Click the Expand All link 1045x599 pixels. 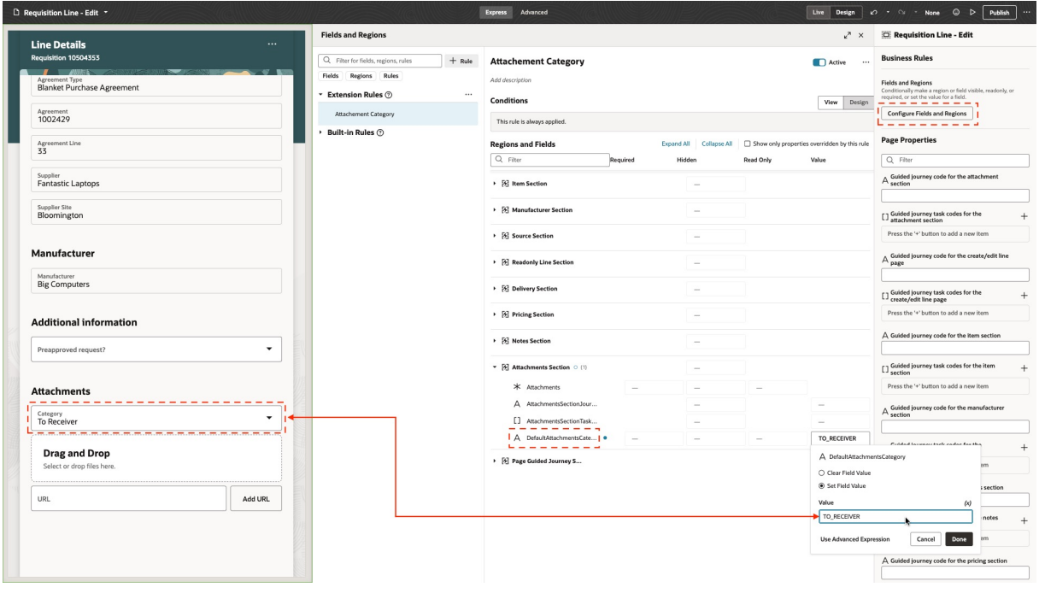click(x=676, y=144)
